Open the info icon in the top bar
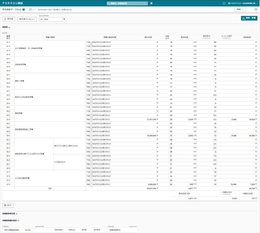260x233 pixels. click(x=224, y=4)
